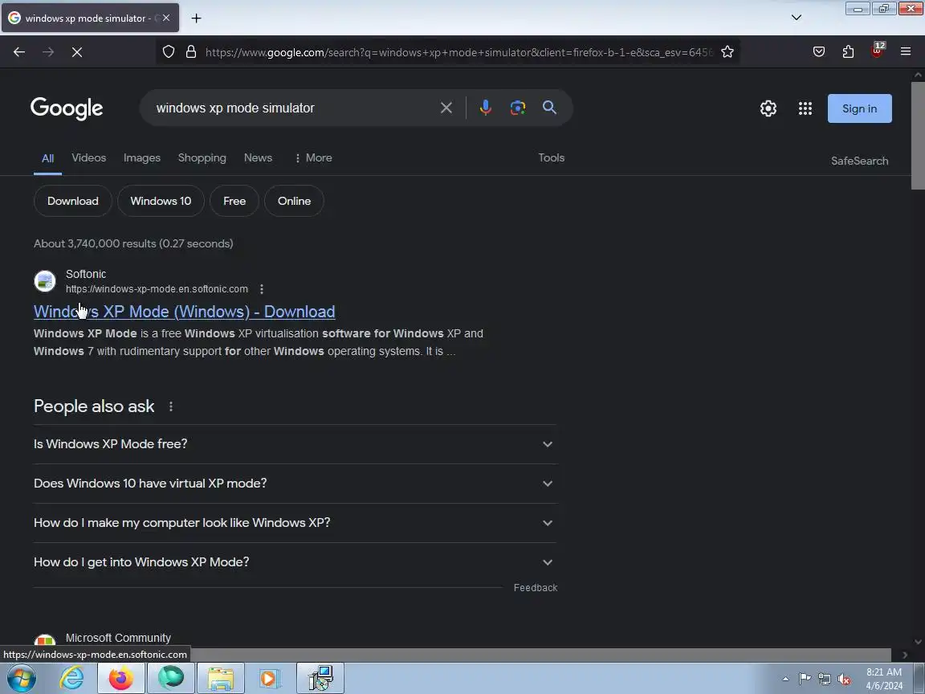List all tabs with the chevron button

tap(797, 18)
